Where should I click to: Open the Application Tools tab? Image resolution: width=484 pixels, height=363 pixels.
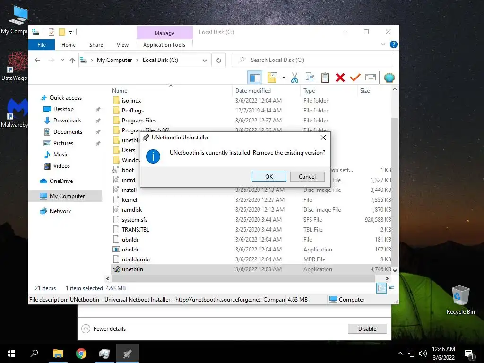pos(164,45)
